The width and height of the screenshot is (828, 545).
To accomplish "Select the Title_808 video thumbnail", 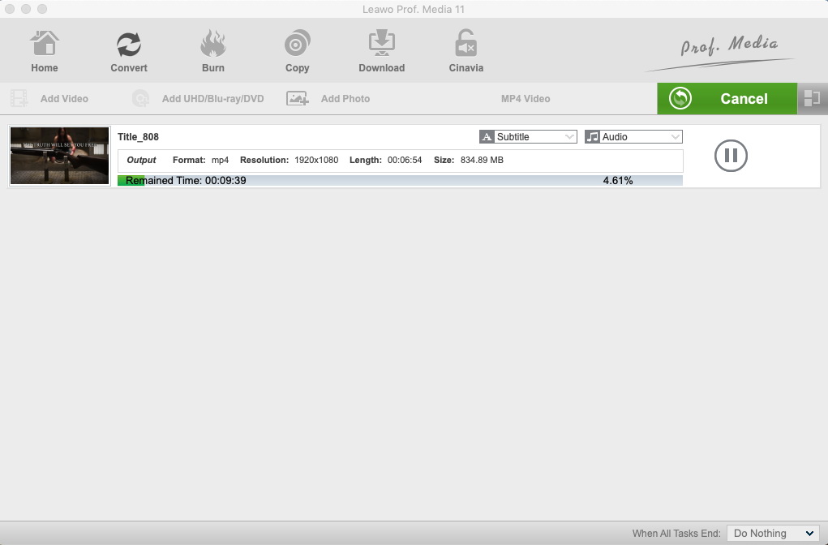I will pyautogui.click(x=60, y=156).
